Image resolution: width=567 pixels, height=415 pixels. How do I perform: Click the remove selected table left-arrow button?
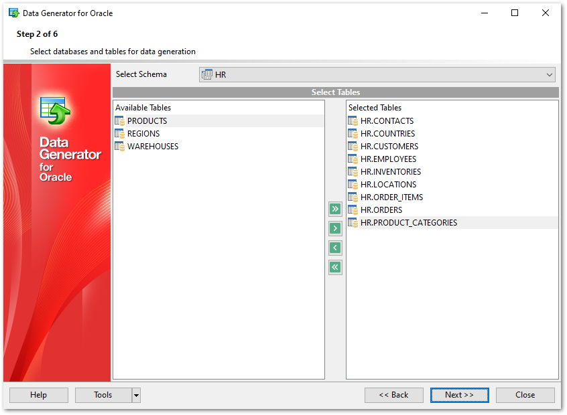[335, 248]
